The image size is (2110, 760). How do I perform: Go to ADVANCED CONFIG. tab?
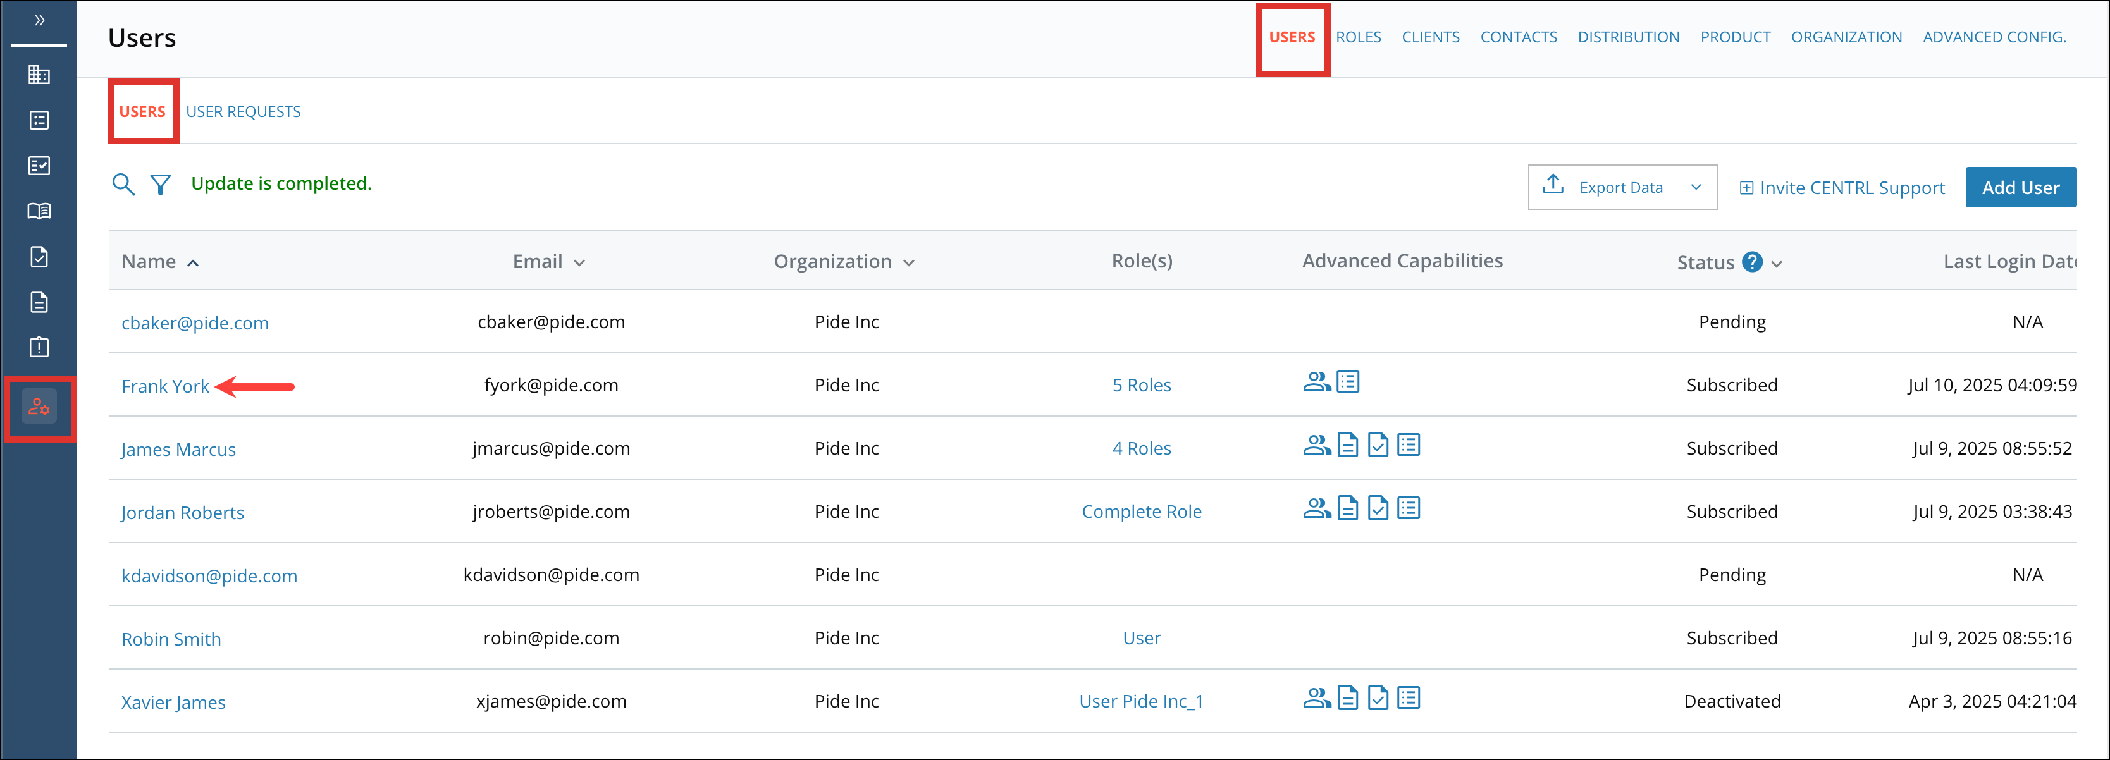click(x=1993, y=37)
